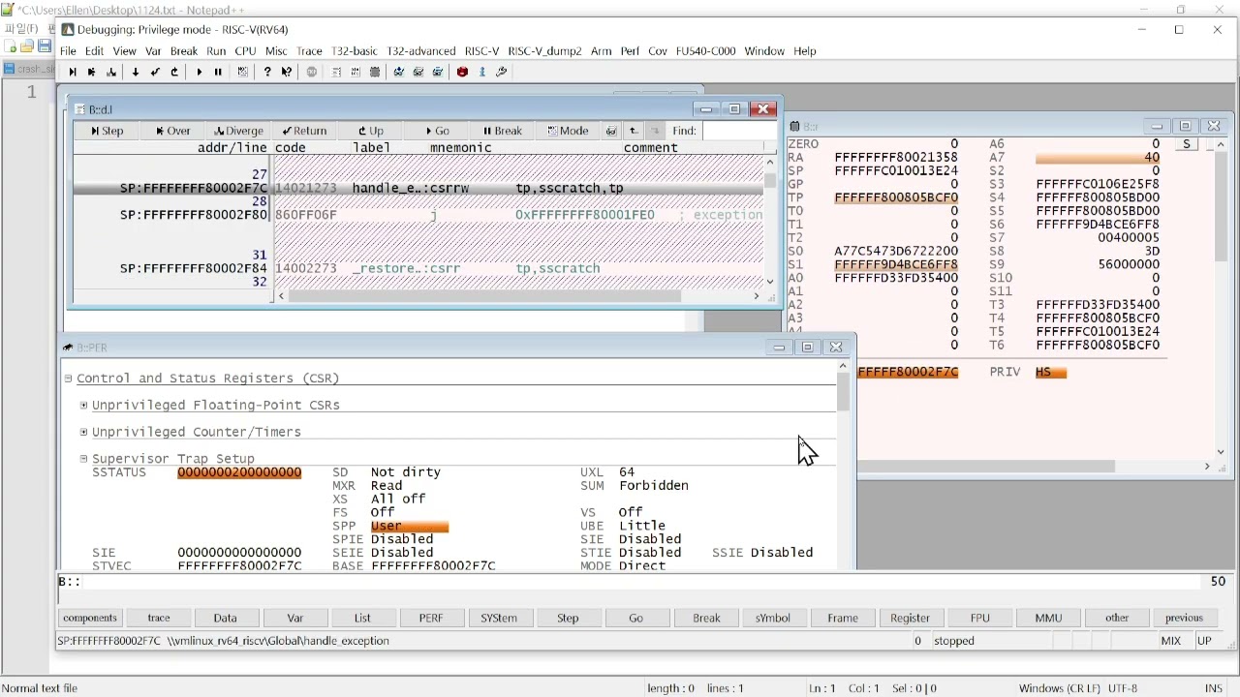Open the RISC-V_dump2 menu
The width and height of the screenshot is (1240, 697).
(545, 51)
